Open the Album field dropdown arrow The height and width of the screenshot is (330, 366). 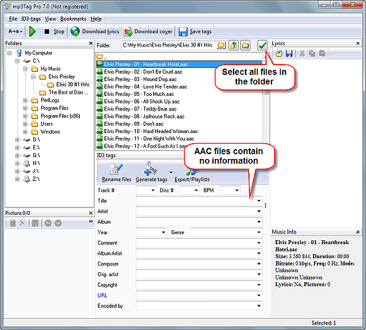click(x=259, y=222)
